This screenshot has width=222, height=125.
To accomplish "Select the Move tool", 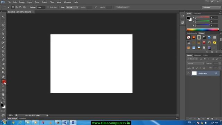I will point(3,17).
